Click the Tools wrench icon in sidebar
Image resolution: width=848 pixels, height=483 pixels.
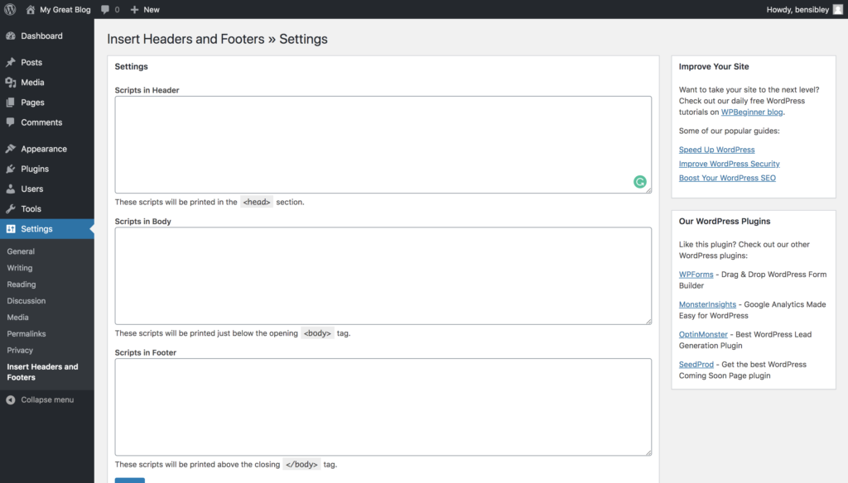pyautogui.click(x=11, y=208)
